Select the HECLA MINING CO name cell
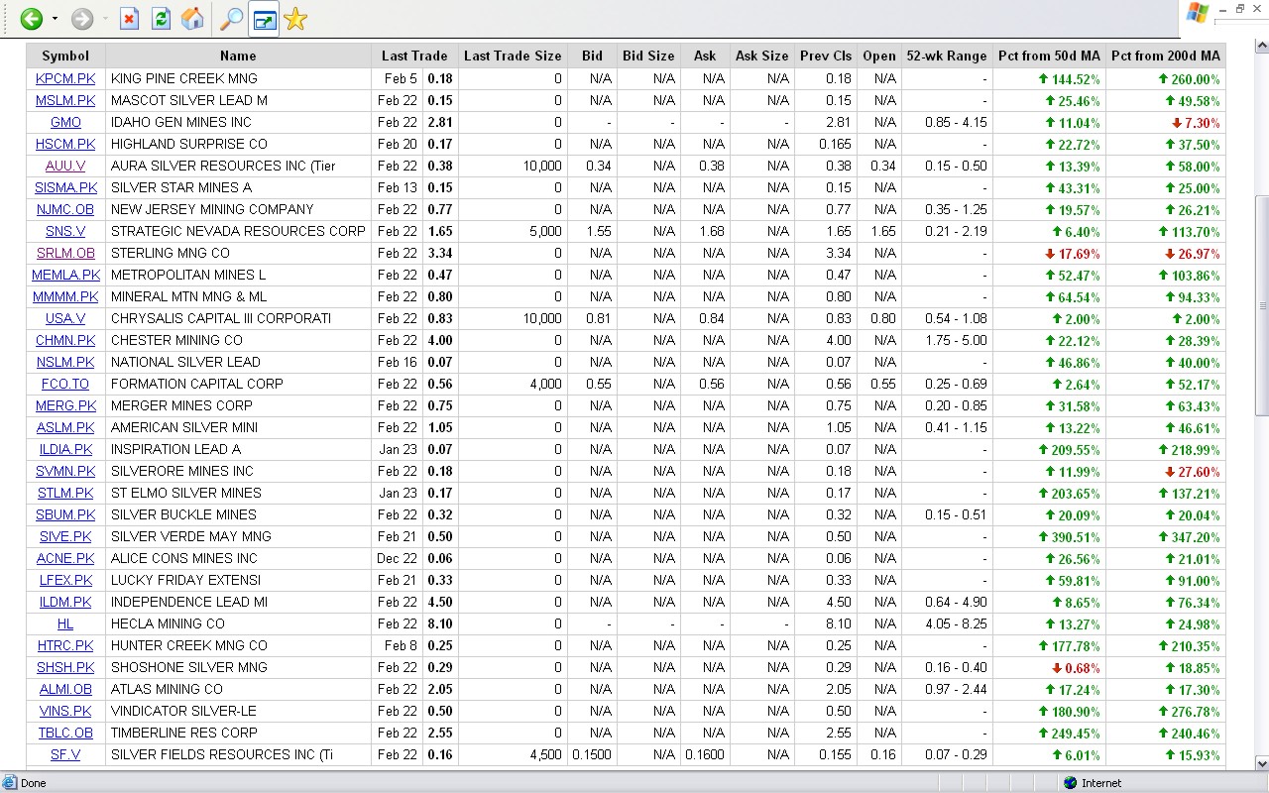 238,623
